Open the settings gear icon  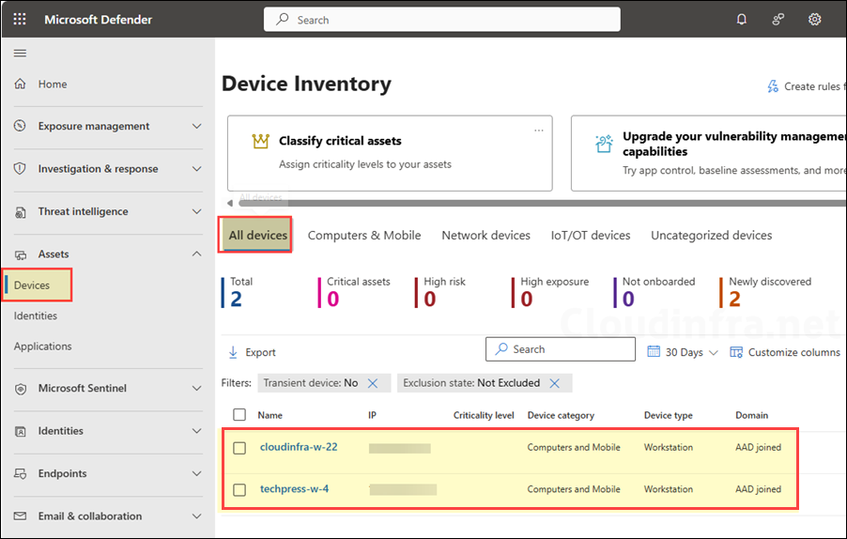pyautogui.click(x=814, y=20)
